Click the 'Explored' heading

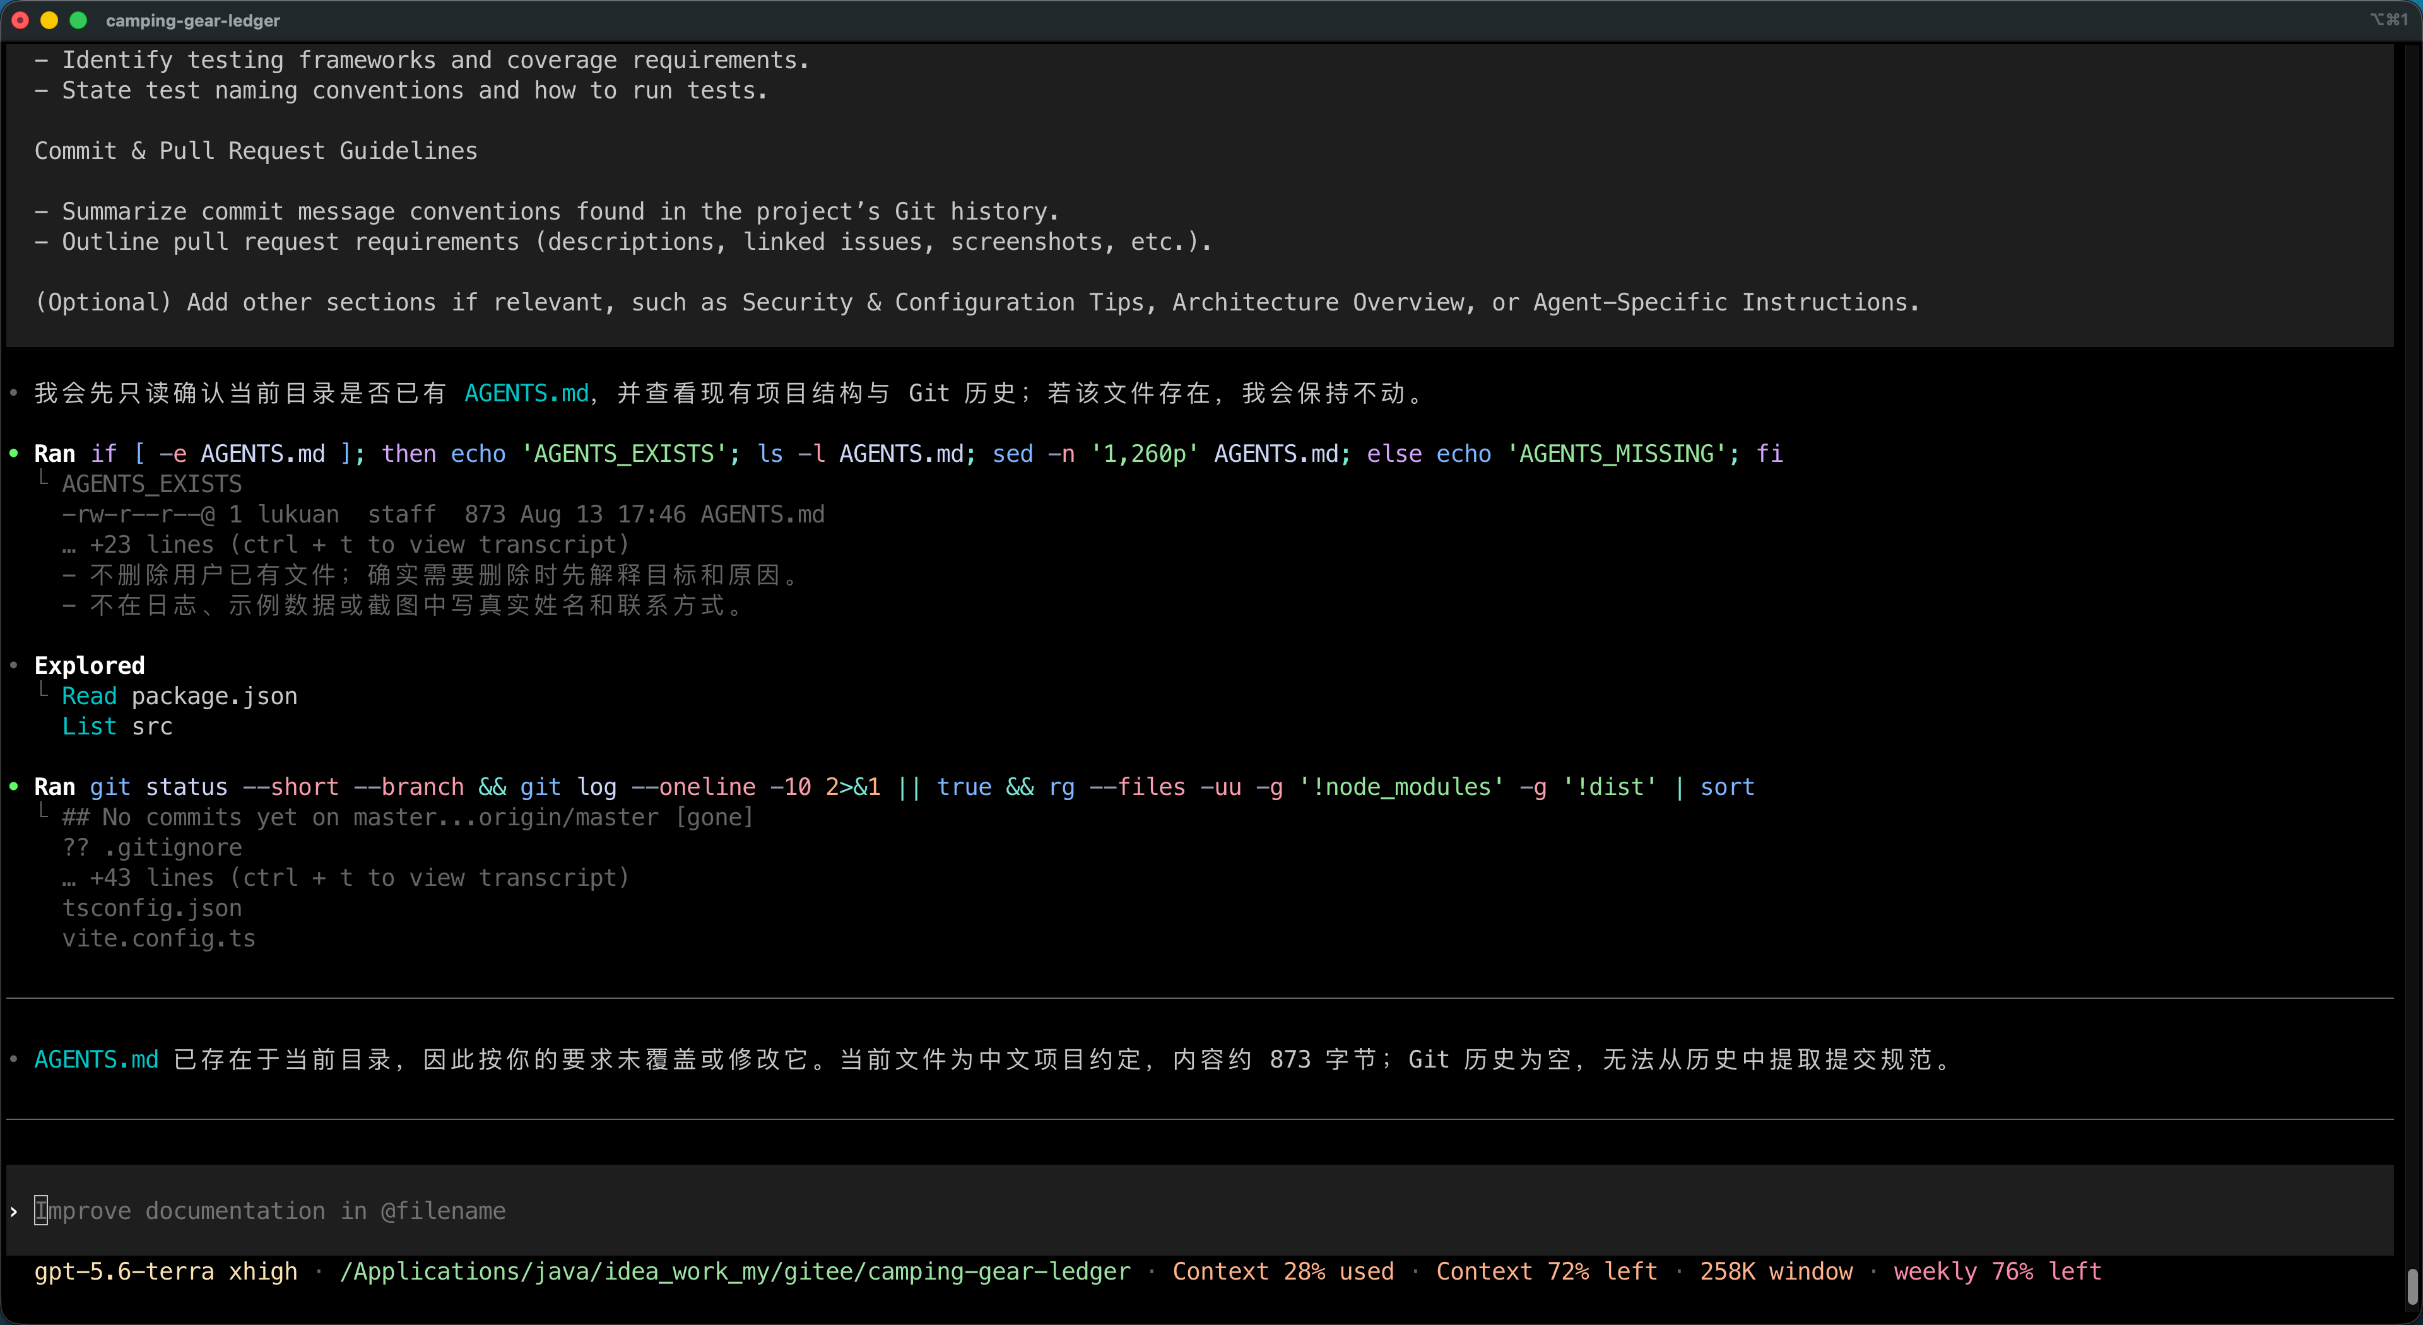coord(90,665)
